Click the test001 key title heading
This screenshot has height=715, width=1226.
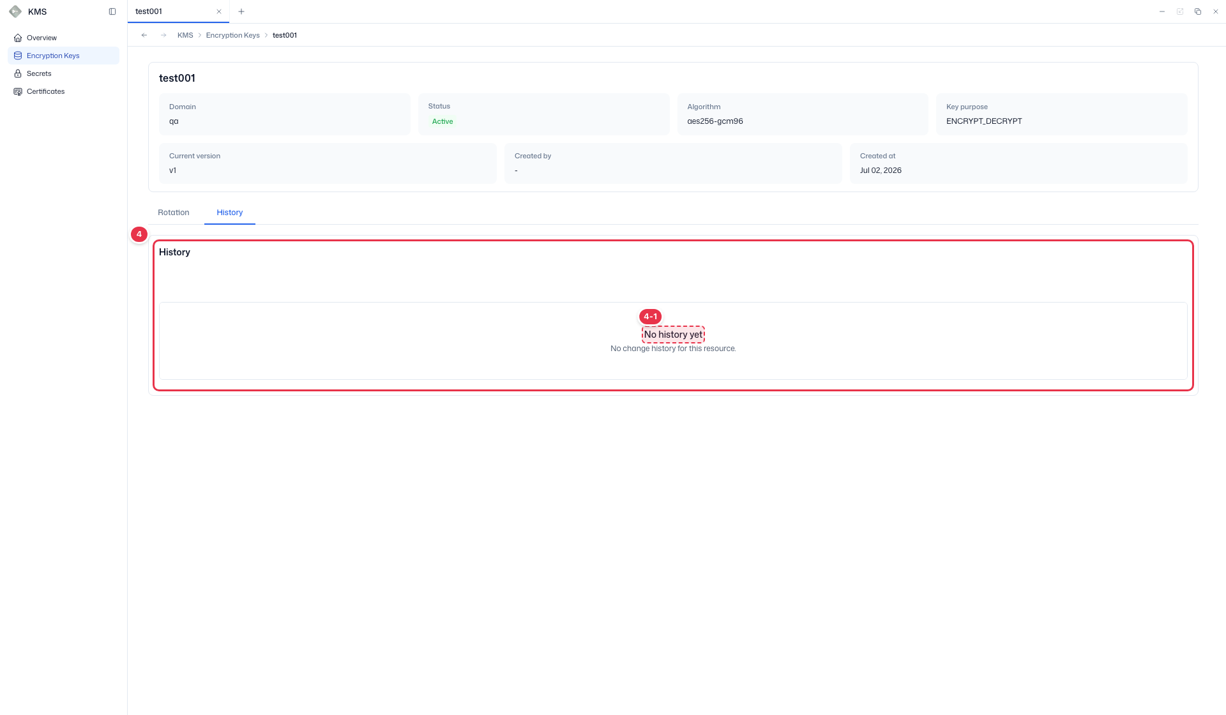(177, 78)
